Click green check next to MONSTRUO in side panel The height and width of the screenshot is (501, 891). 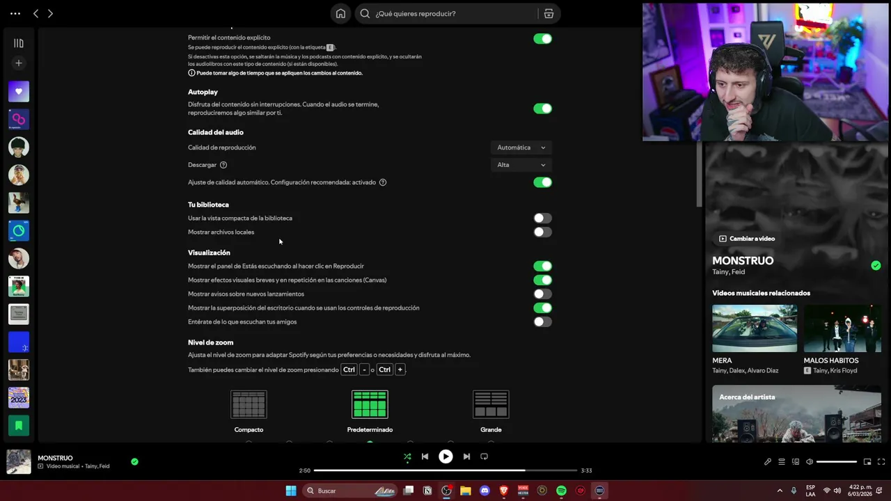tap(876, 265)
